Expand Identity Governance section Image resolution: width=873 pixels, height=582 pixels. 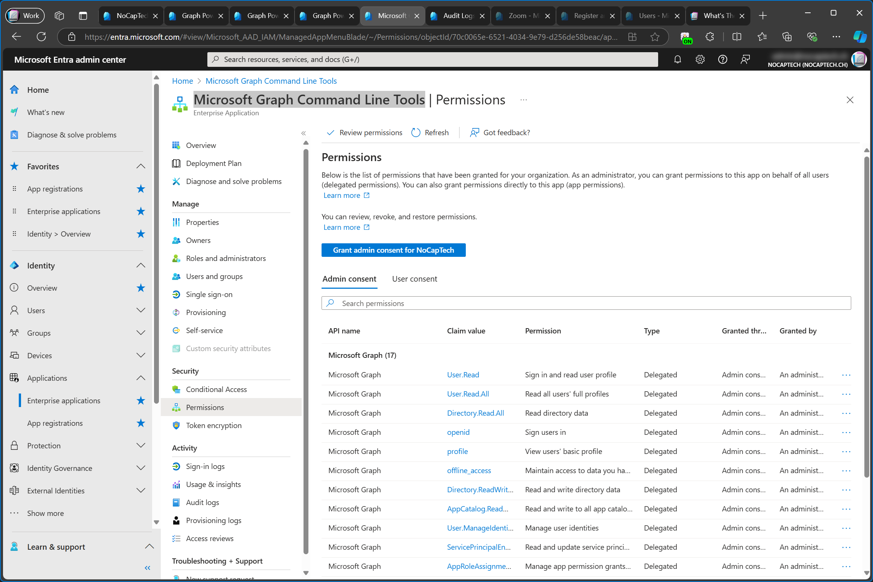tap(141, 468)
